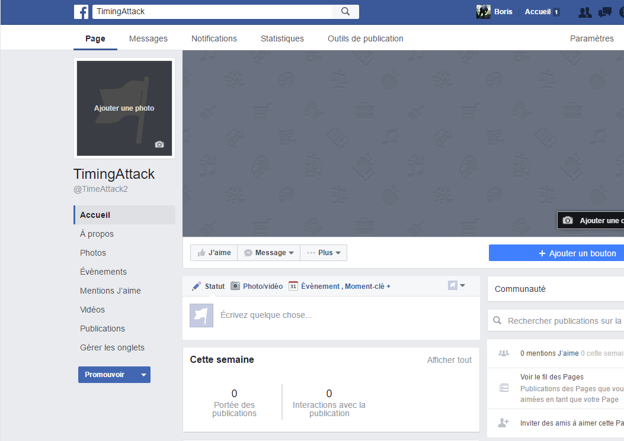Open the post-as page selector dropdown

[456, 285]
